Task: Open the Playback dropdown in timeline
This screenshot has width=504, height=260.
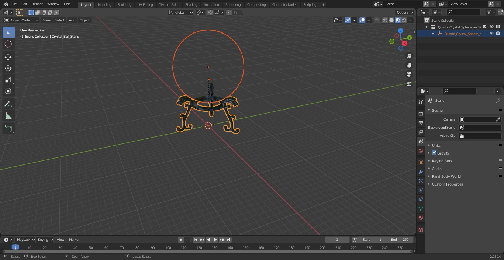Action: coord(25,240)
